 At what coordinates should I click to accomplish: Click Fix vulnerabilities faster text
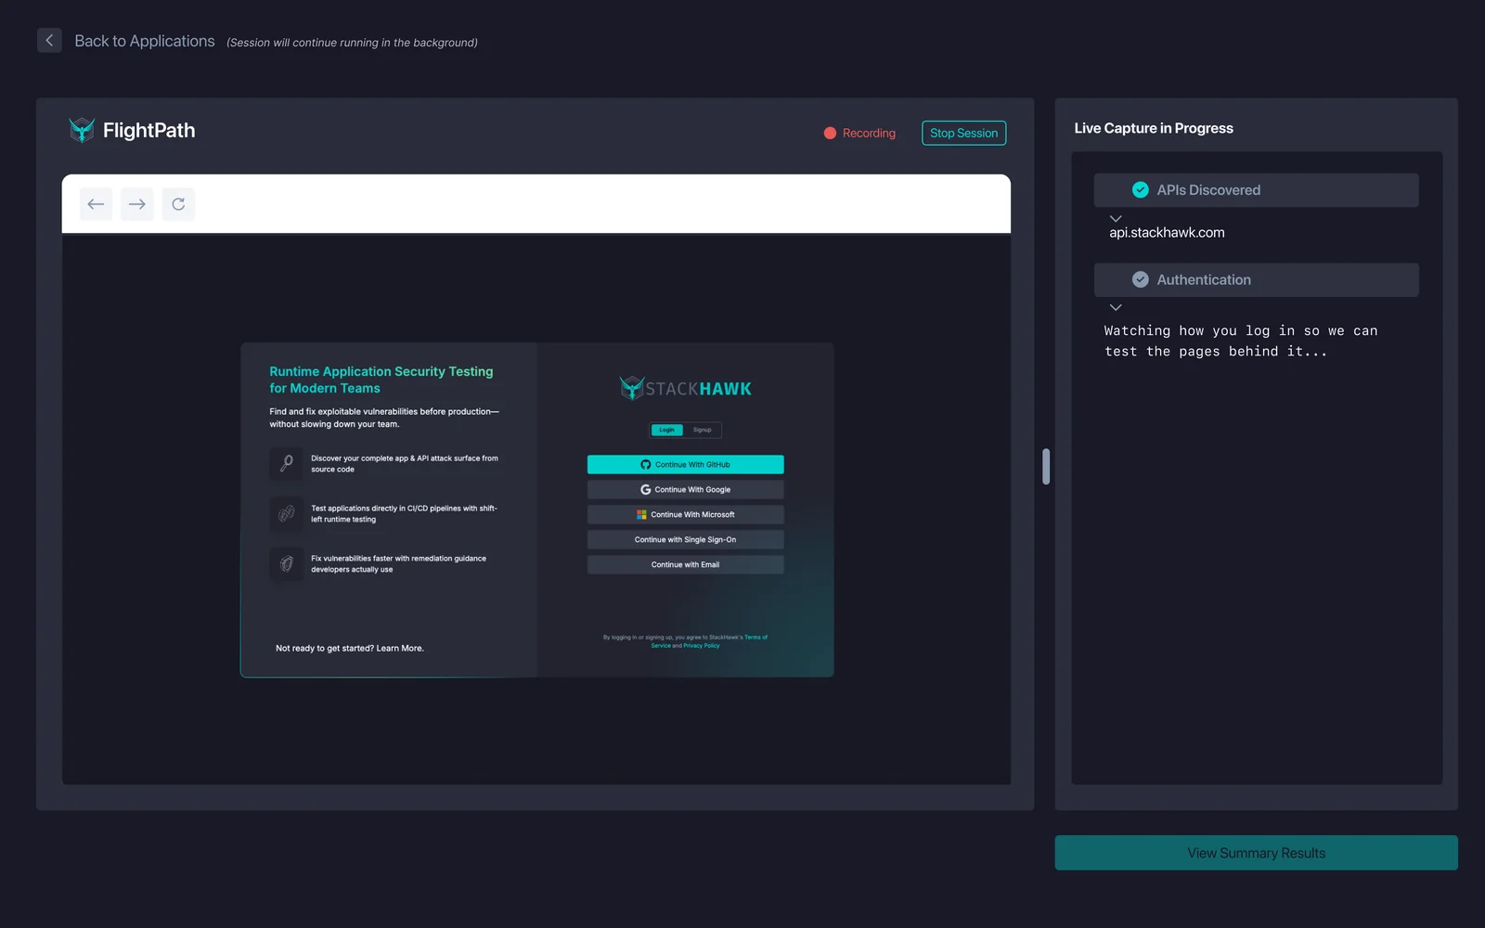click(x=398, y=564)
